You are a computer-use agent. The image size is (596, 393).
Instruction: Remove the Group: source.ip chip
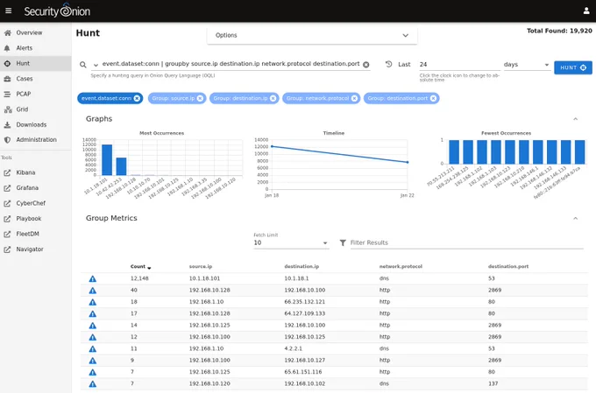[200, 98]
